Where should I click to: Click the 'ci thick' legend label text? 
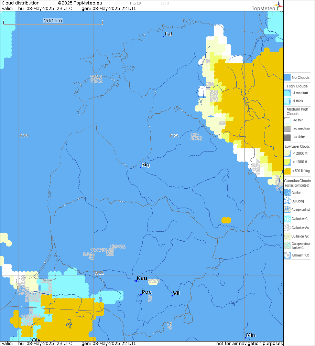(x=298, y=101)
